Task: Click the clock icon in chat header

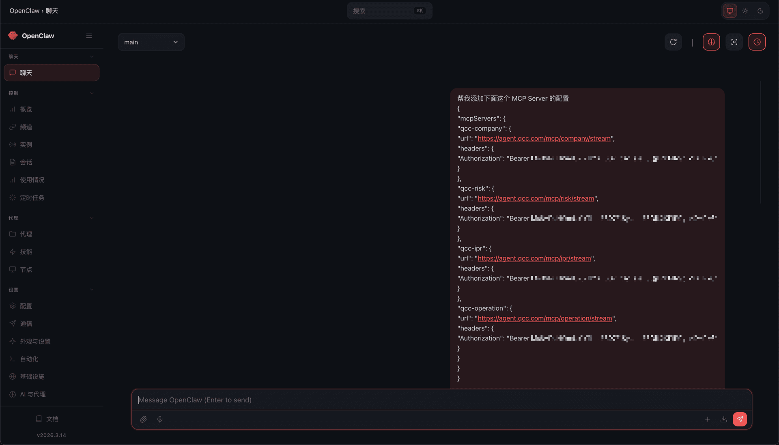Action: (x=757, y=42)
